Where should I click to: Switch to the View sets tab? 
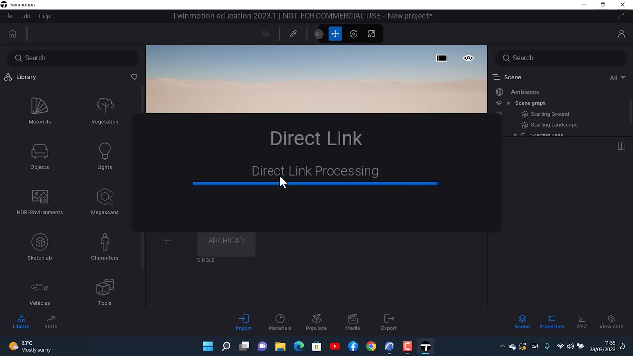(611, 322)
